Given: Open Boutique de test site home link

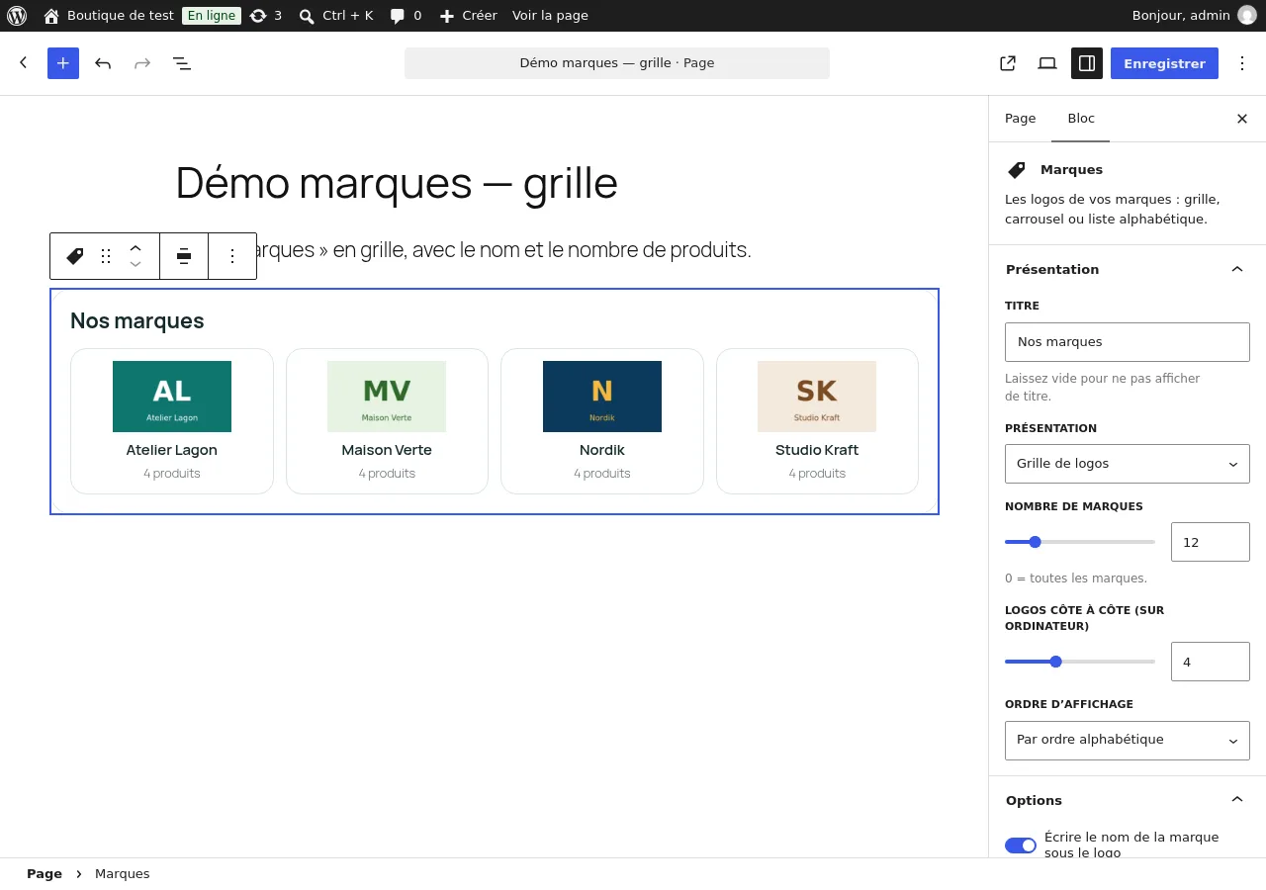Looking at the screenshot, I should (109, 16).
